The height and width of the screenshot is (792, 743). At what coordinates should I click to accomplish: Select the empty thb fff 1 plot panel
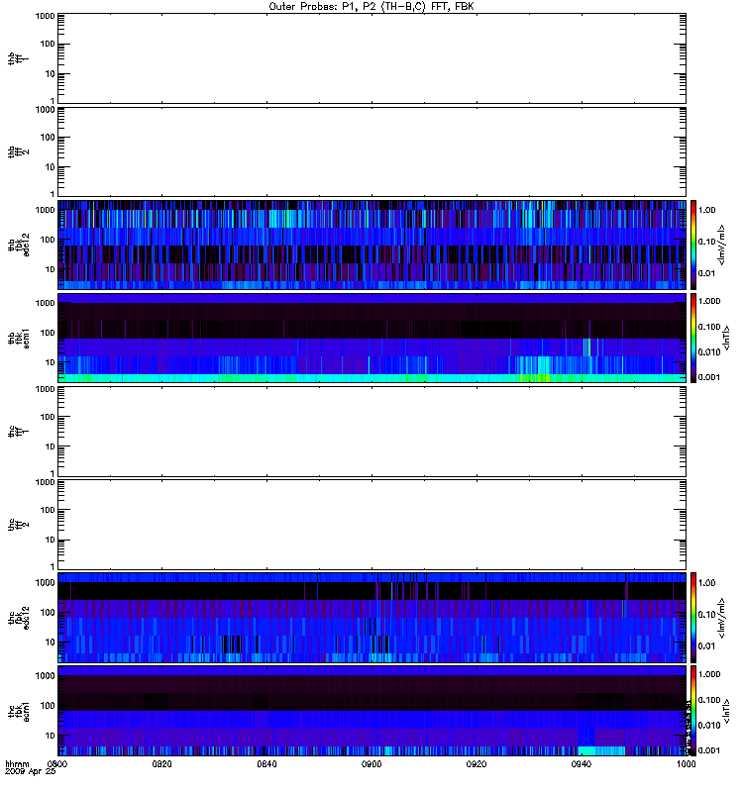[371, 58]
